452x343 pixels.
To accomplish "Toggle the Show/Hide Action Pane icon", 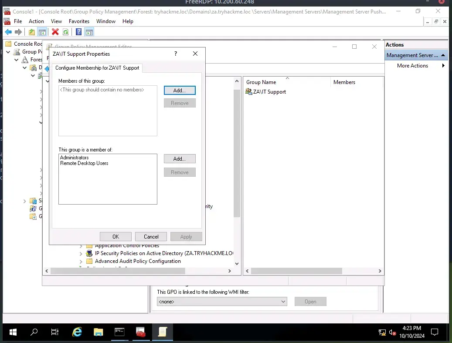I will (89, 32).
